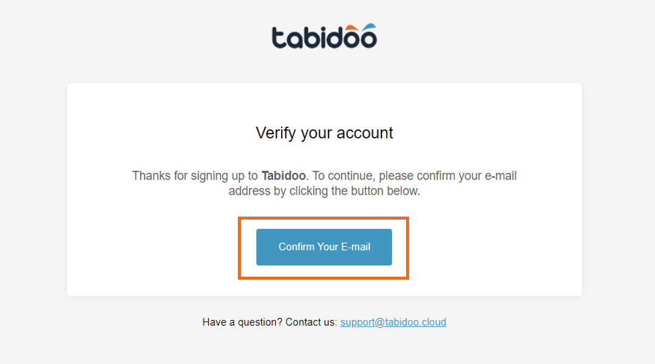Click the Have a question? text

[242, 322]
